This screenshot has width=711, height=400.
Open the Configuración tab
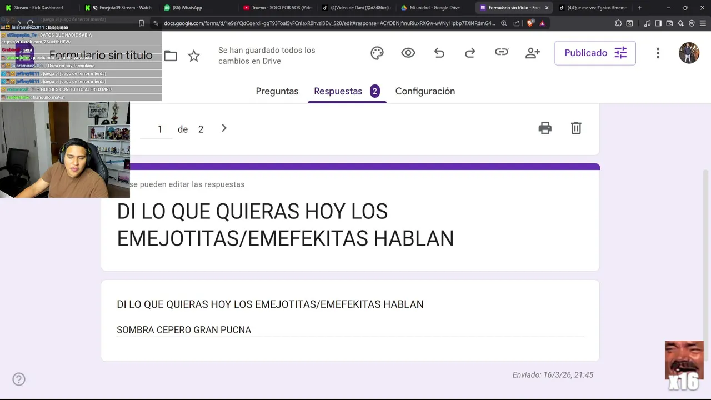425,91
